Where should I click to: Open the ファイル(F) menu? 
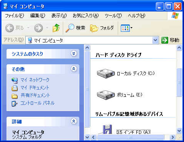(14, 16)
